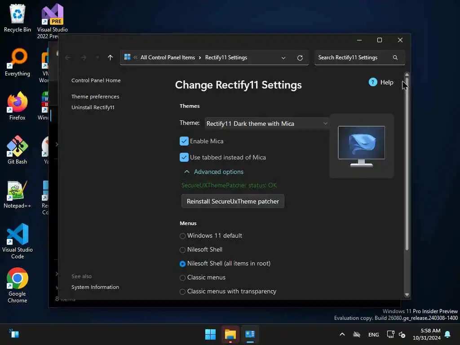
Task: Click the network status tray icon
Action: pyautogui.click(x=390, y=334)
